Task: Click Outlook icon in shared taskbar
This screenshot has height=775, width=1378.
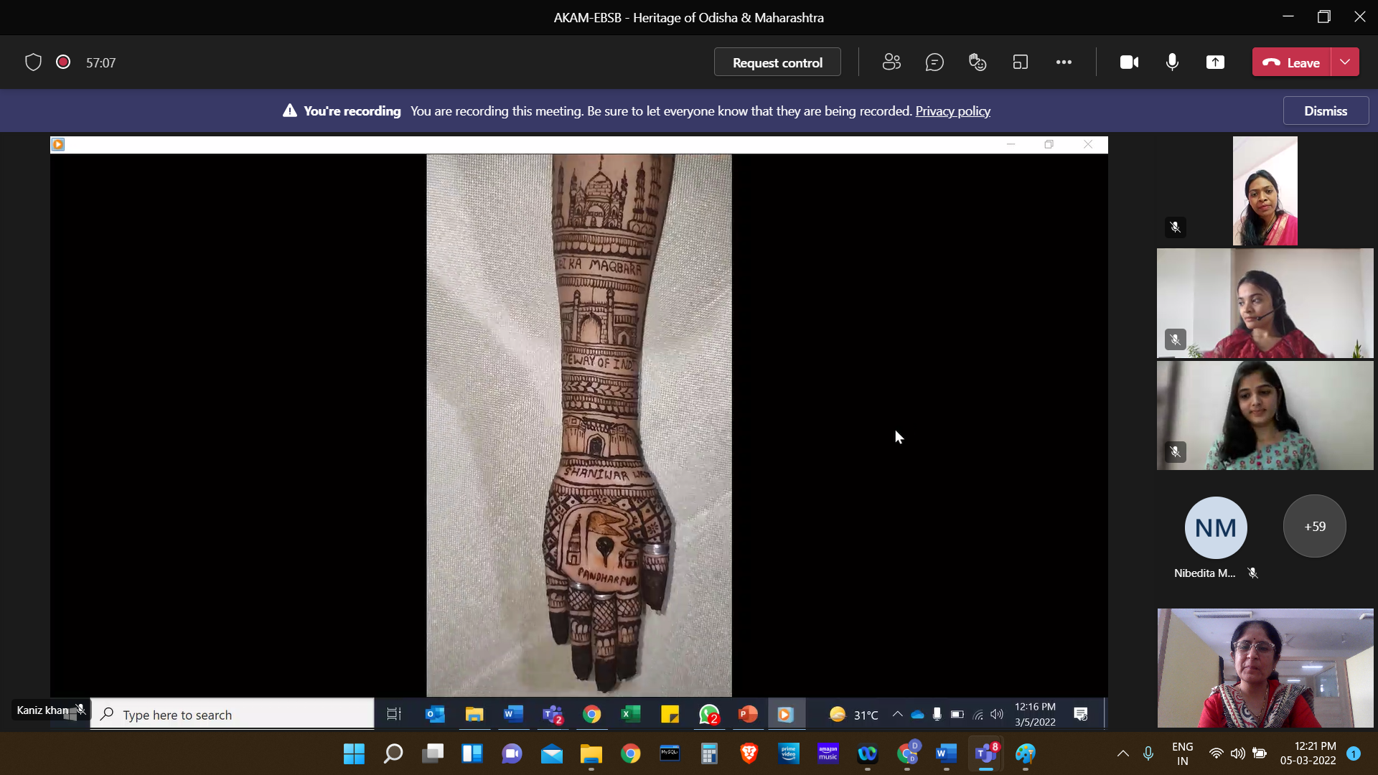Action: [435, 714]
